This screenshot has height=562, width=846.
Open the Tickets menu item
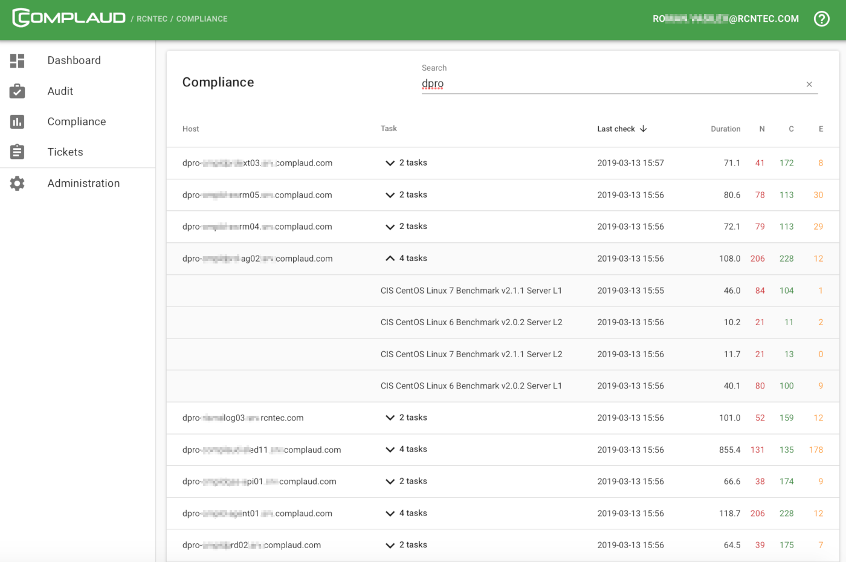(65, 152)
